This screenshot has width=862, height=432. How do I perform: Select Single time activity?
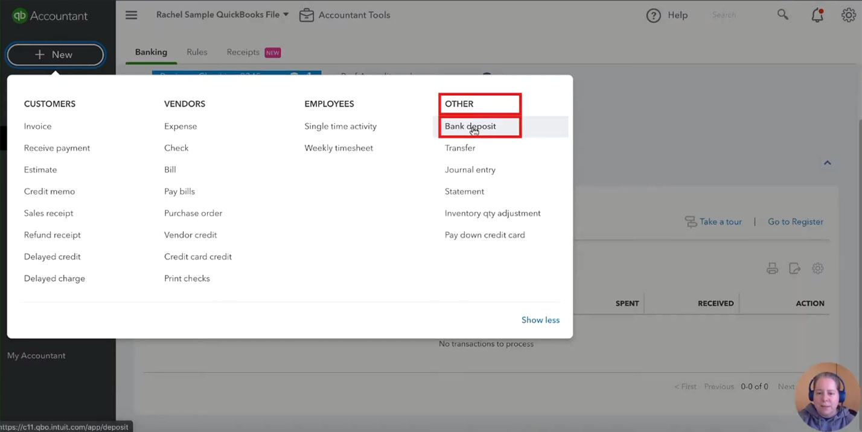click(x=340, y=127)
